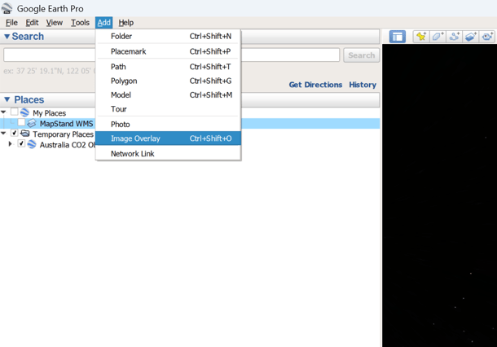Click the MapStand WMS overlay icon

point(32,123)
